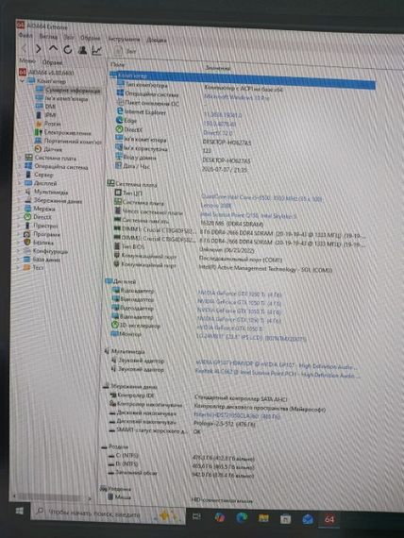Refresh the page with the circular arrow icon
Viewport: 404px width, 538px height.
(68, 50)
